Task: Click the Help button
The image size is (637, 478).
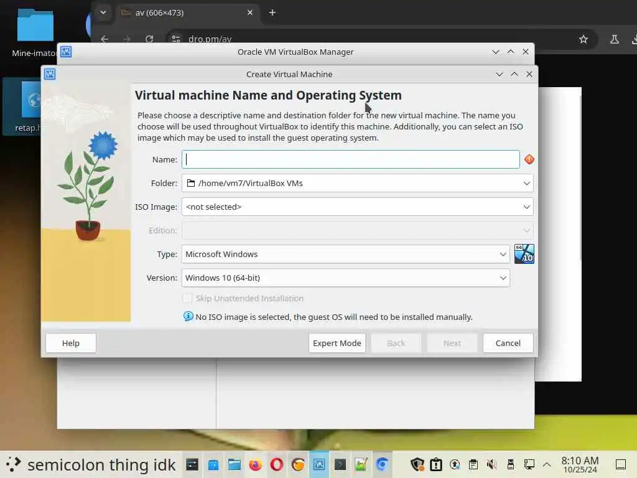Action: coord(71,343)
